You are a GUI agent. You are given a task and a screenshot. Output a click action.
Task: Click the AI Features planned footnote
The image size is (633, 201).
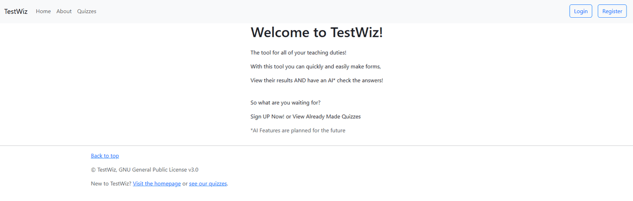point(298,131)
